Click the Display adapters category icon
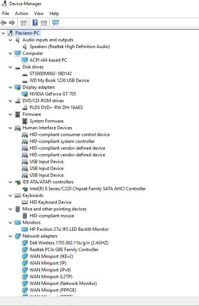 click(x=18, y=88)
